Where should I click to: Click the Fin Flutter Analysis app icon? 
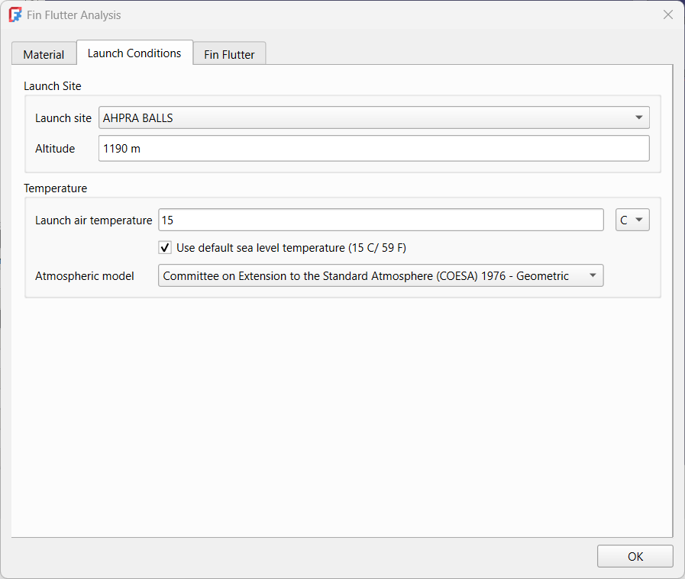[15, 14]
